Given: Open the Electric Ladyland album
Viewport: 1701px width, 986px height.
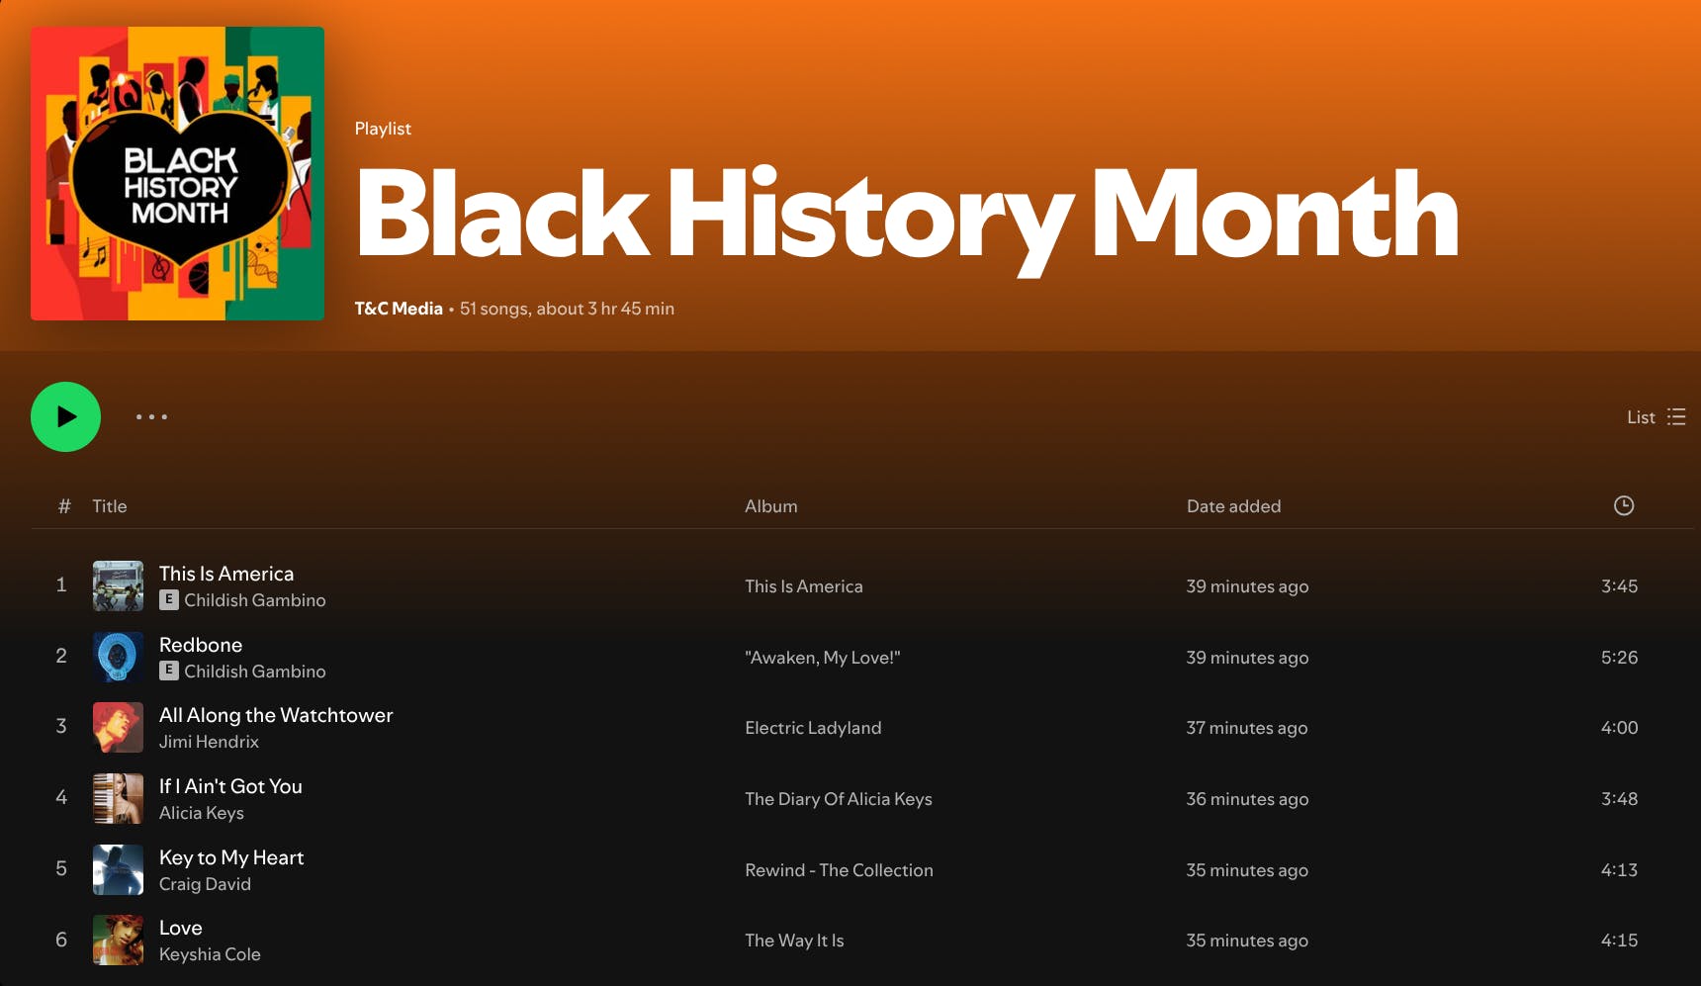Looking at the screenshot, I should (813, 728).
